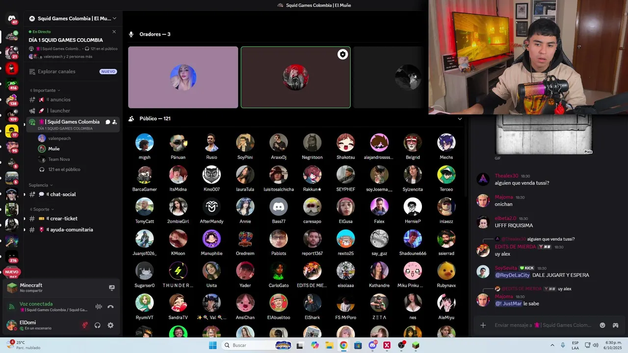Image resolution: width=628 pixels, height=353 pixels.
Task: Open emoji picker in message bar
Action: (x=602, y=325)
